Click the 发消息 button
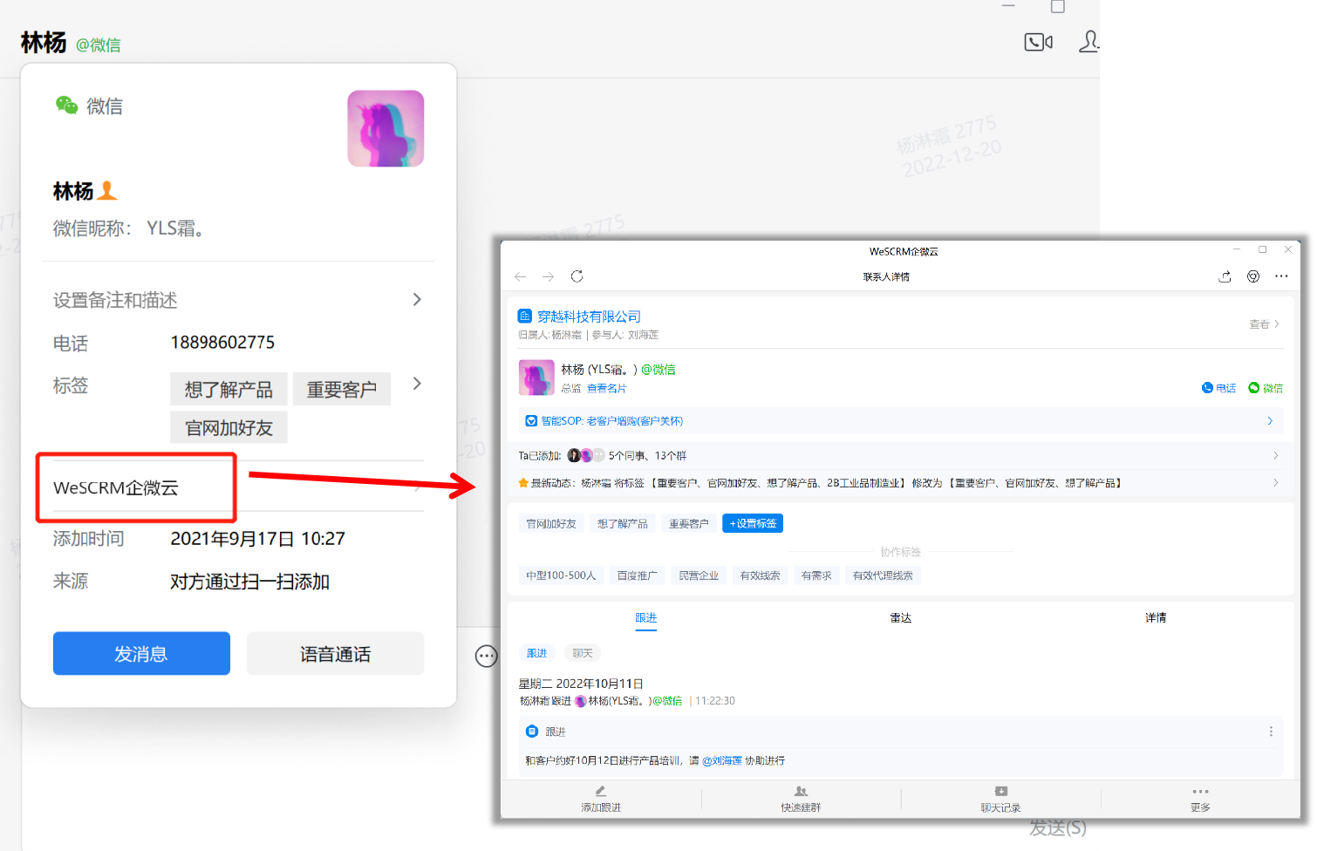Screen dimensions: 1317x851 141,653
